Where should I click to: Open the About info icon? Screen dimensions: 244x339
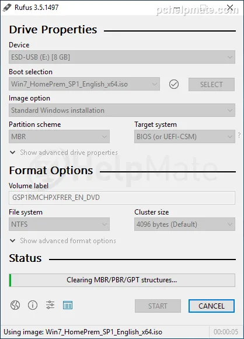[x=33, y=305]
